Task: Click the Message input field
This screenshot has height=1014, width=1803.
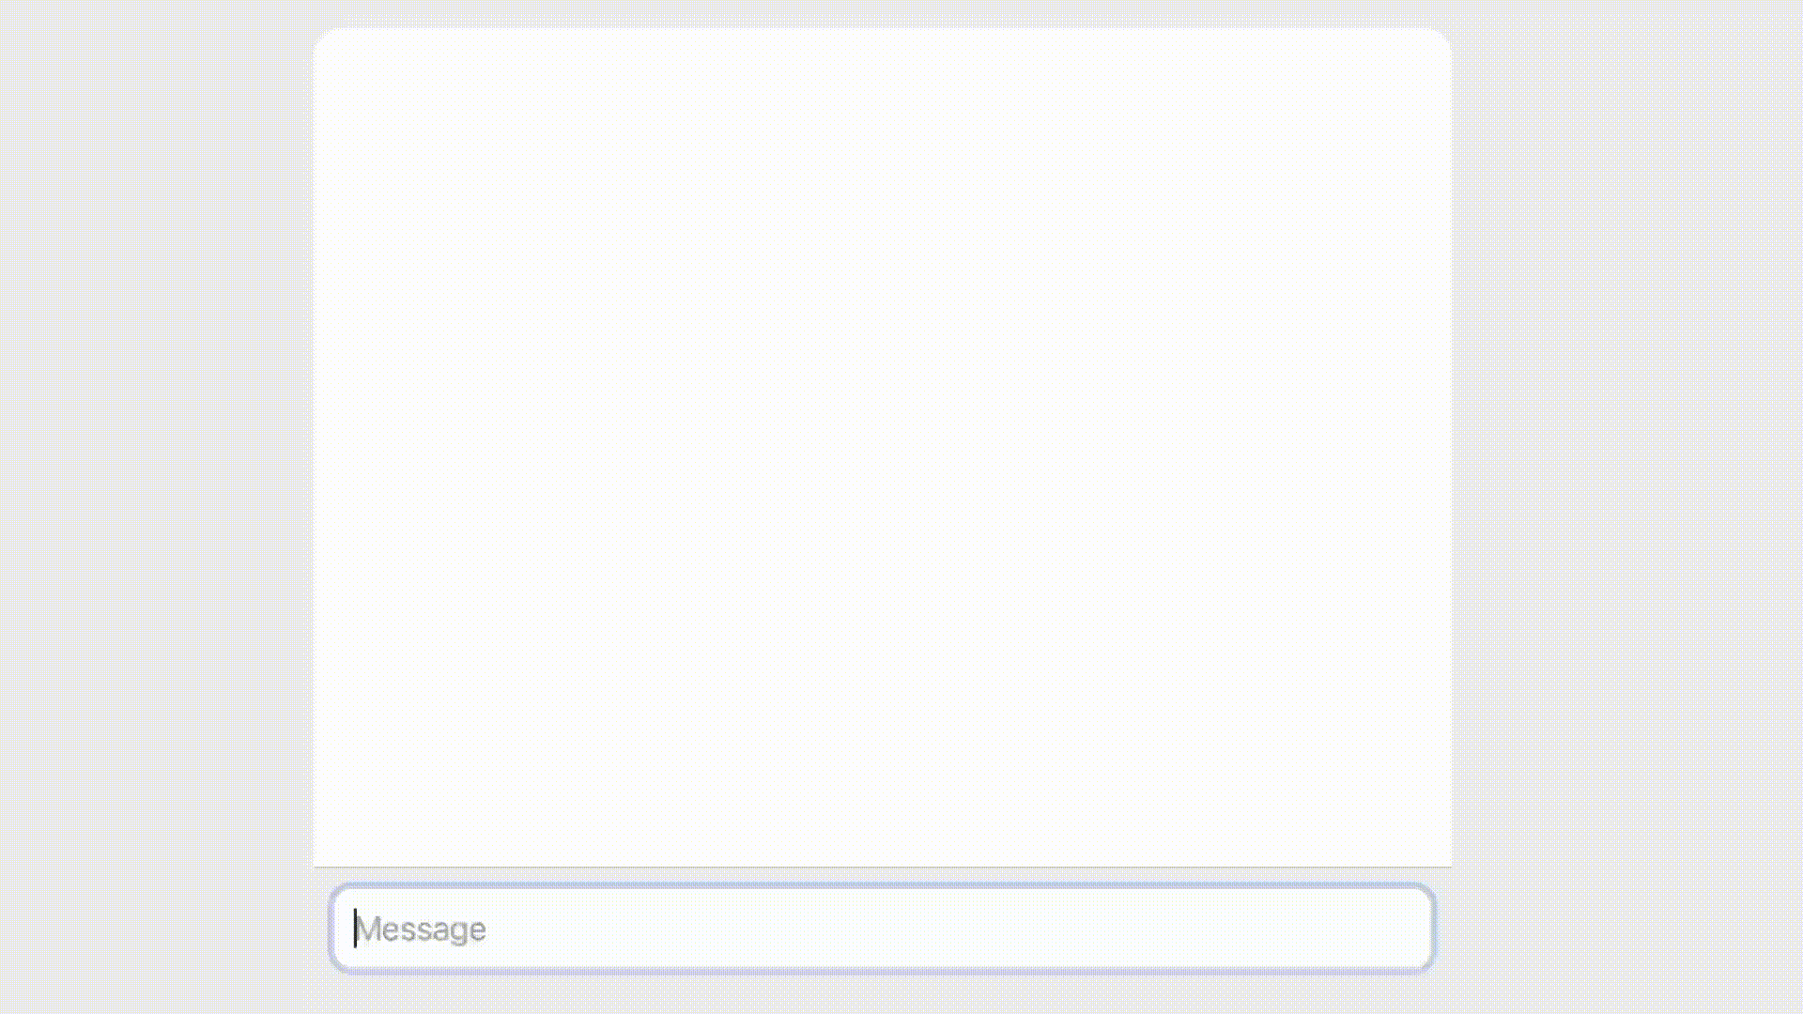Action: [x=882, y=929]
